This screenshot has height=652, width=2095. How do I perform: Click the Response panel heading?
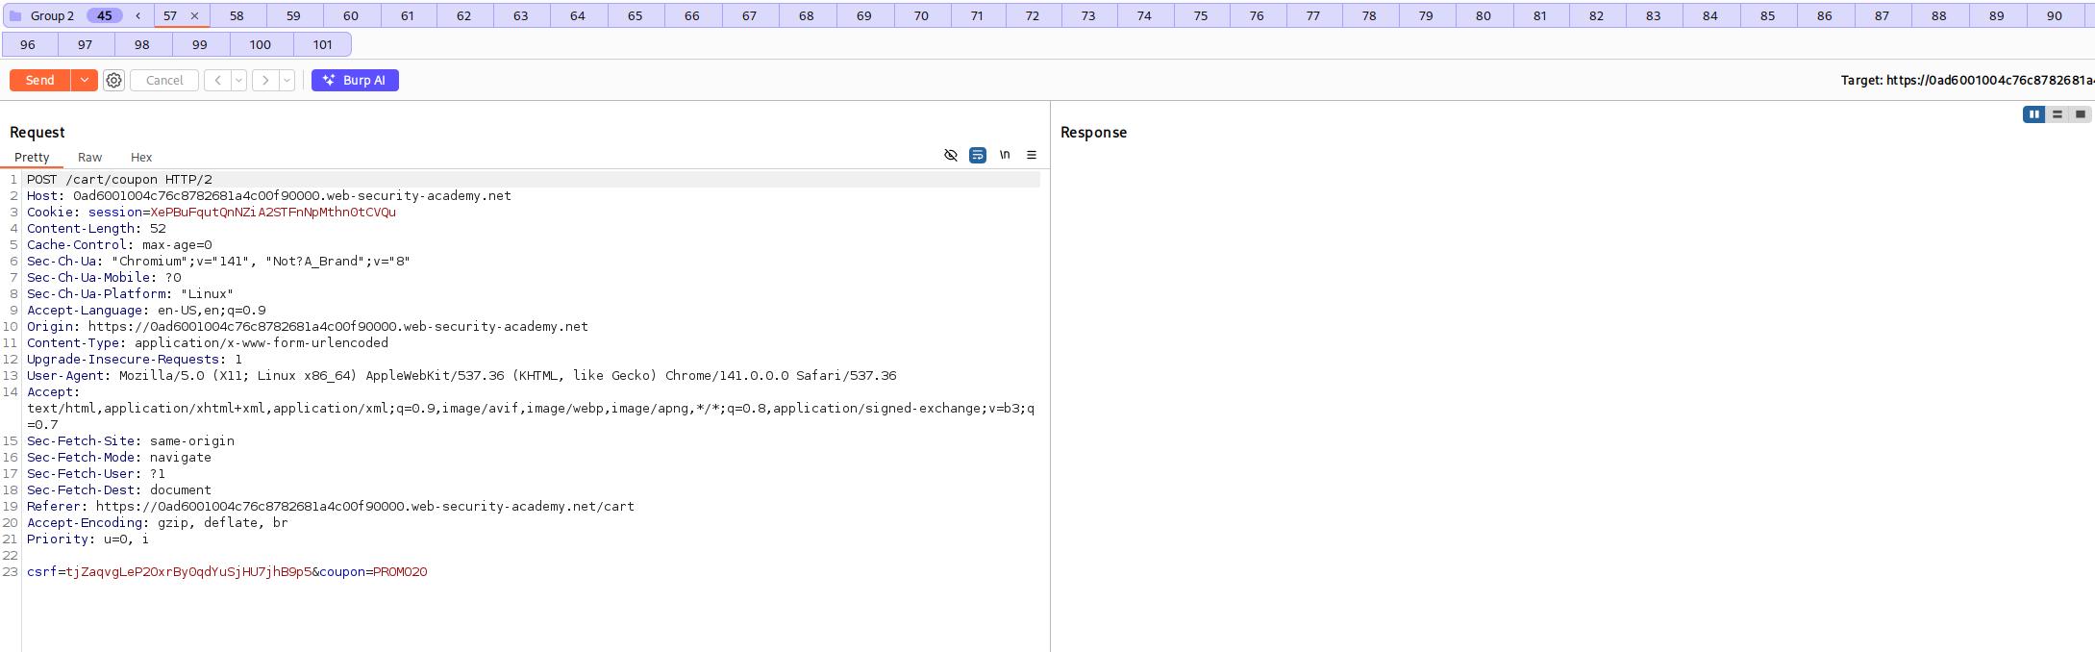point(1093,133)
